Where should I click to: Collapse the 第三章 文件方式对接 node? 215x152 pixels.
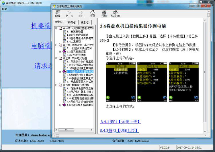tap(56, 58)
